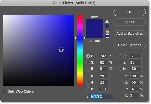Select the Lab a radio button
Image resolution: width=151 pixels, height=104 pixels.
(x=120, y=62)
